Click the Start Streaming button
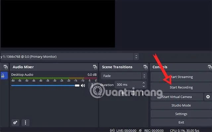 pyautogui.click(x=181, y=77)
